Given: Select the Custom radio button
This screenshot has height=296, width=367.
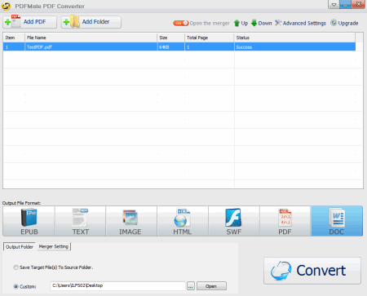Looking at the screenshot, I should point(16,286).
